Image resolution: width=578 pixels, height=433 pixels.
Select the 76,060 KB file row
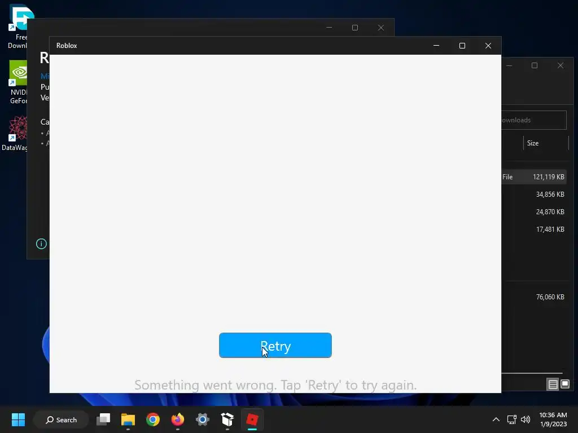coord(534,297)
